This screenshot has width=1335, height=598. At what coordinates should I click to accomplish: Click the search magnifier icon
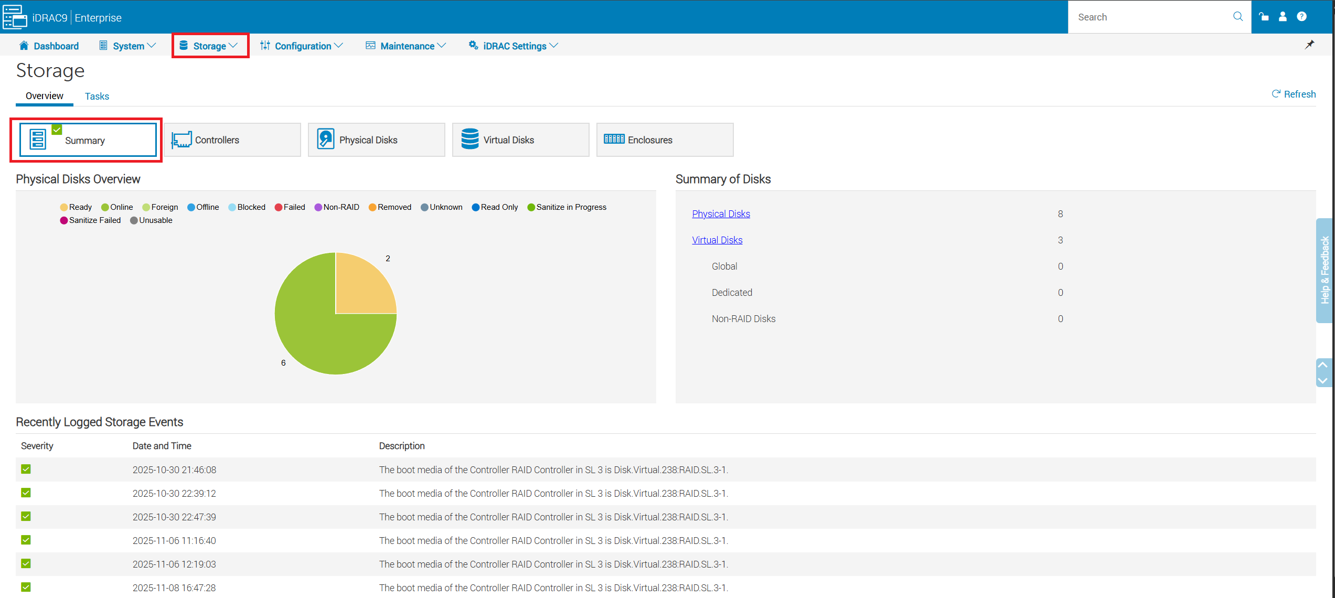[1237, 16]
